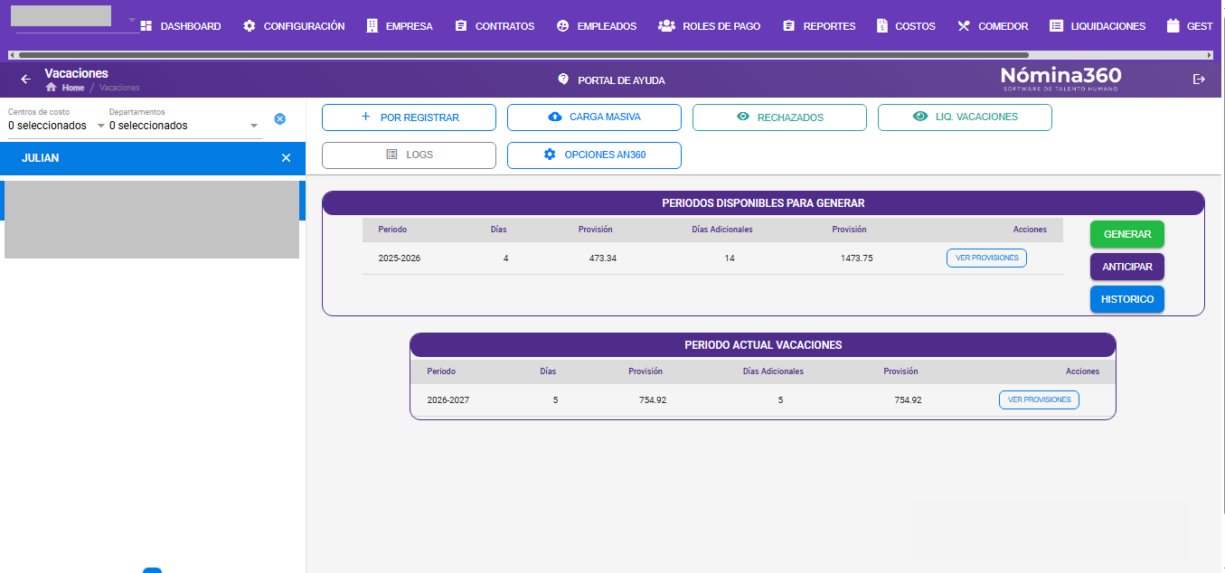
Task: Click the Empleados face icon
Action: (x=562, y=26)
